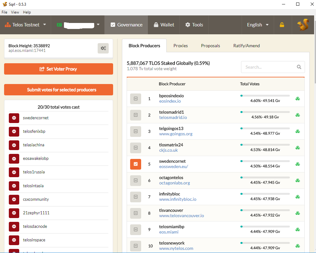The width and height of the screenshot is (316, 253).
Task: Open the File menu
Action: coord(4,12)
